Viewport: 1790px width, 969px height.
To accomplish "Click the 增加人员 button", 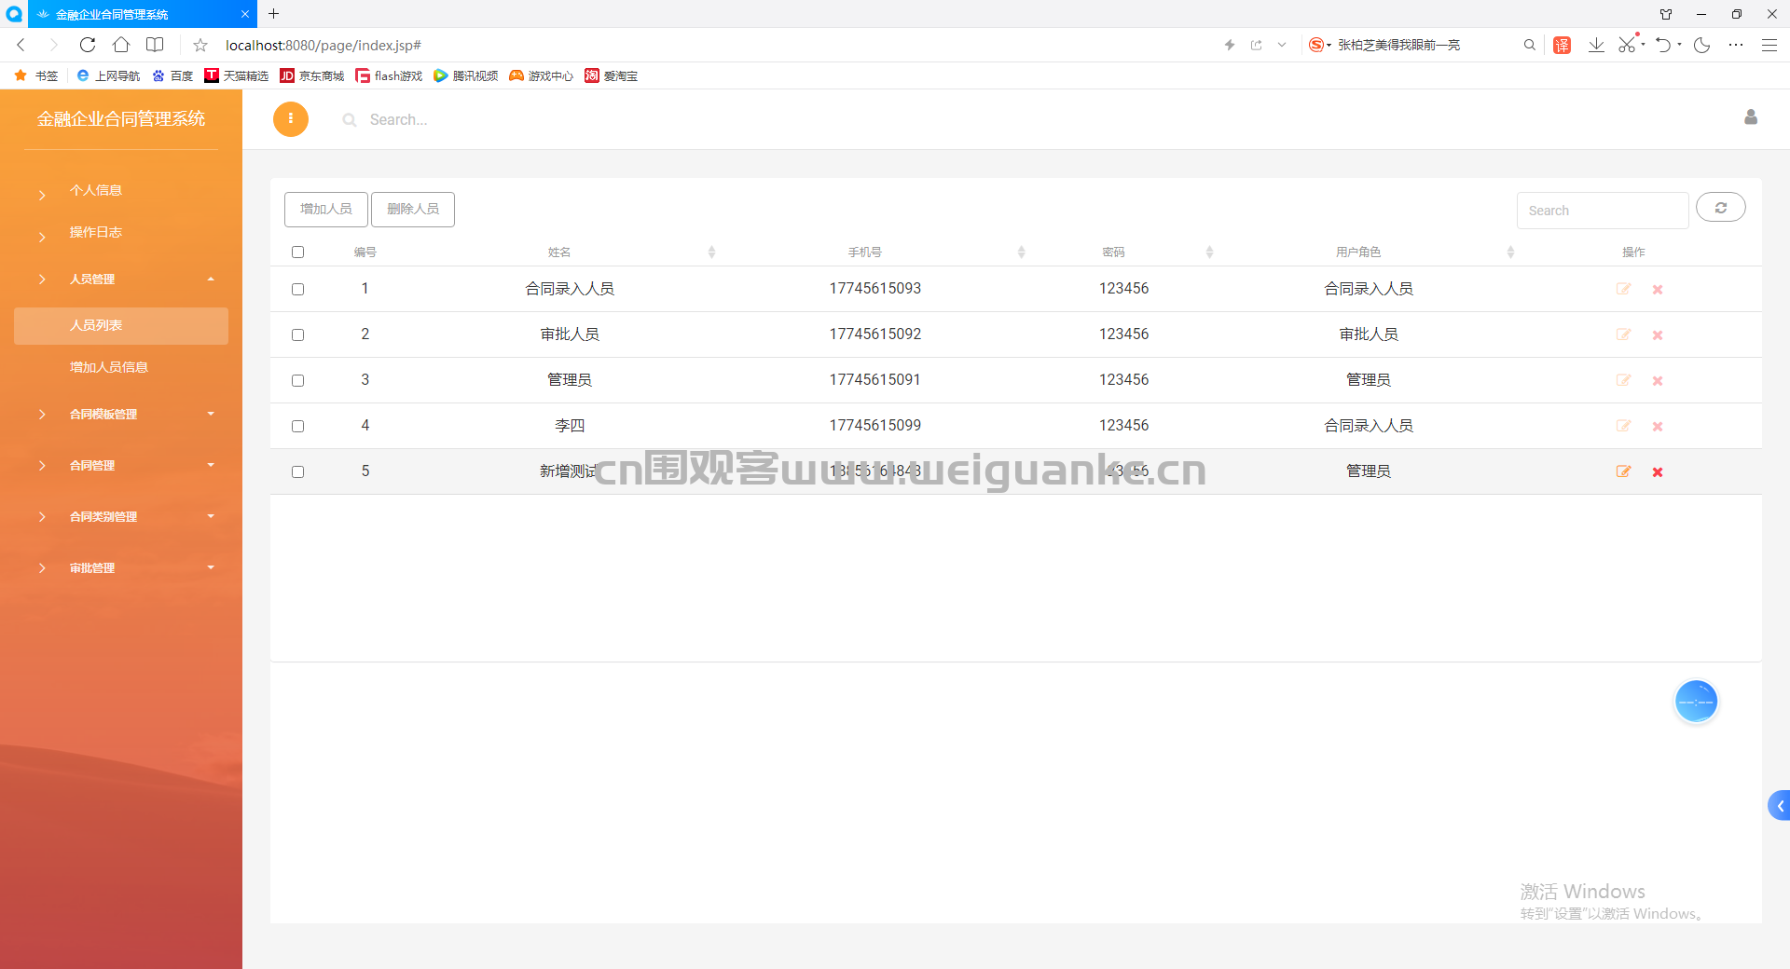I will (326, 210).
